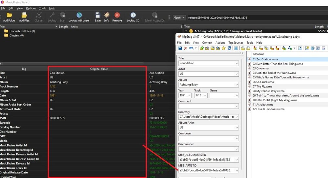Click the red Remove icon
The image size is (328, 178).
(x=117, y=17)
